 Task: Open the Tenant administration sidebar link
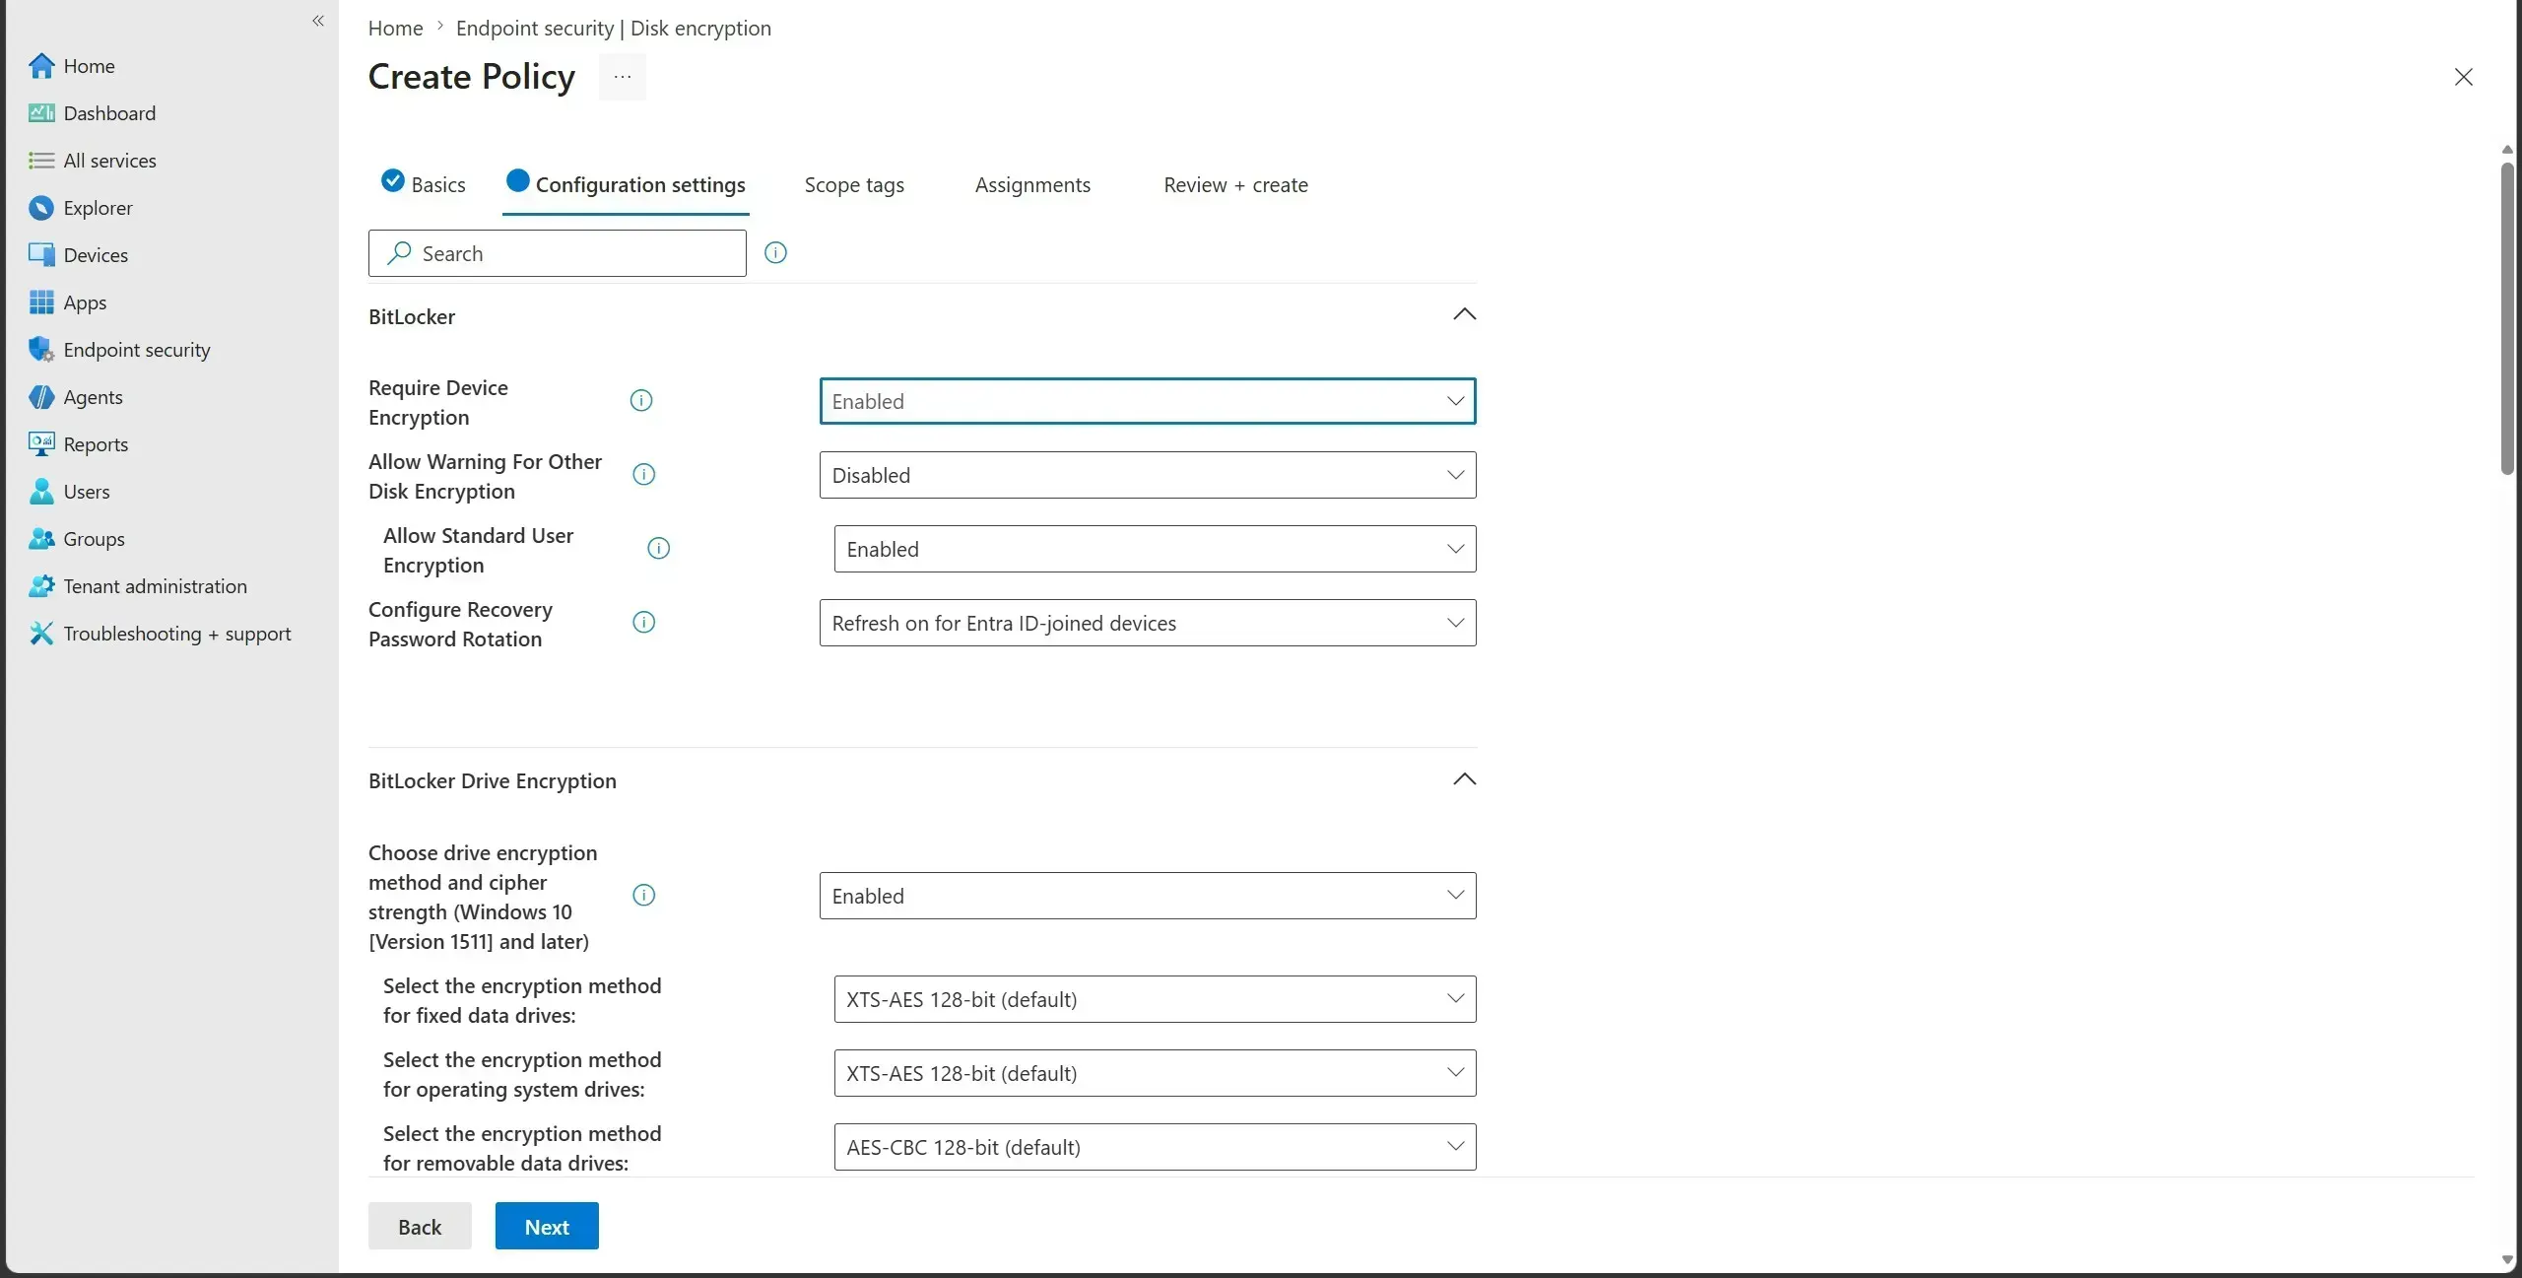pyautogui.click(x=156, y=586)
